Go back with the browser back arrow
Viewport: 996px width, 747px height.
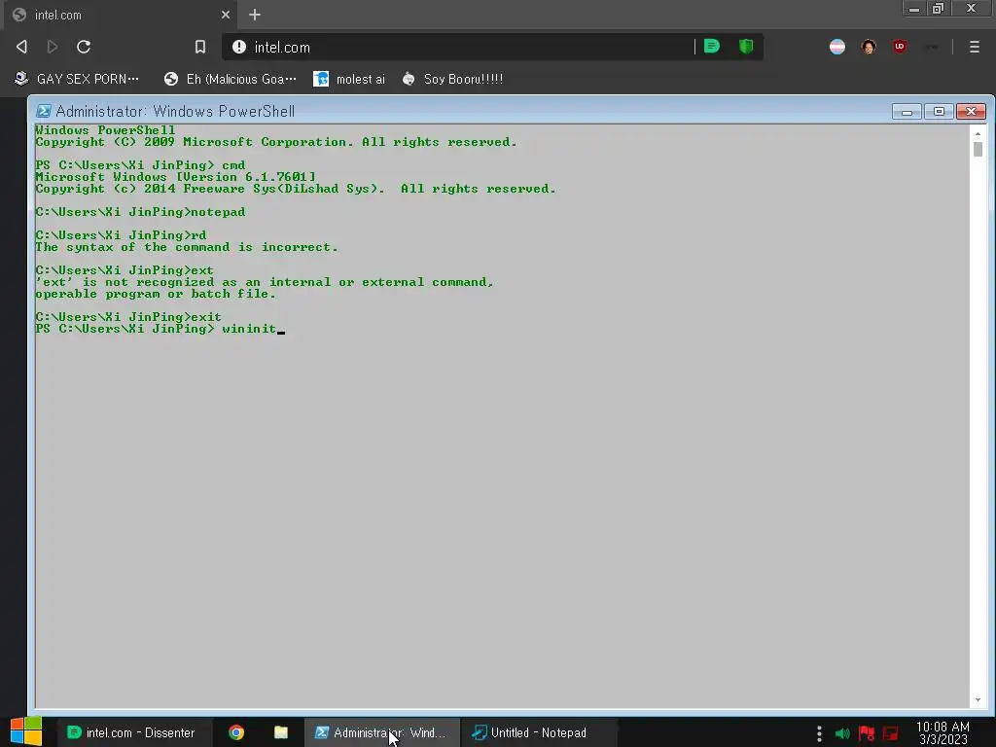click(x=21, y=47)
